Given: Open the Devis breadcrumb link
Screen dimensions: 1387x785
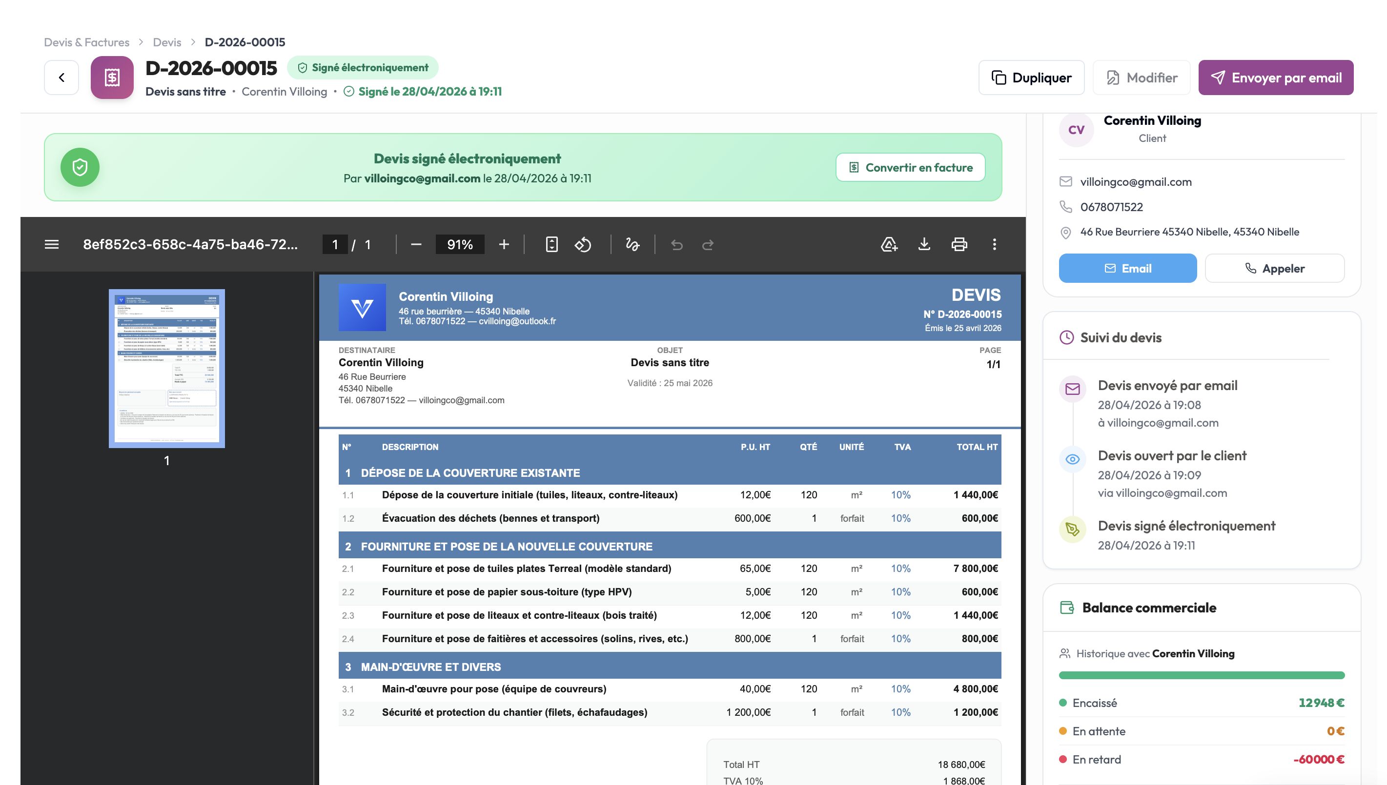Looking at the screenshot, I should [x=167, y=42].
